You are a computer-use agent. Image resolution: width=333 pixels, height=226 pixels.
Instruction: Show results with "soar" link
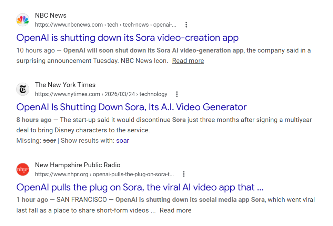122,141
